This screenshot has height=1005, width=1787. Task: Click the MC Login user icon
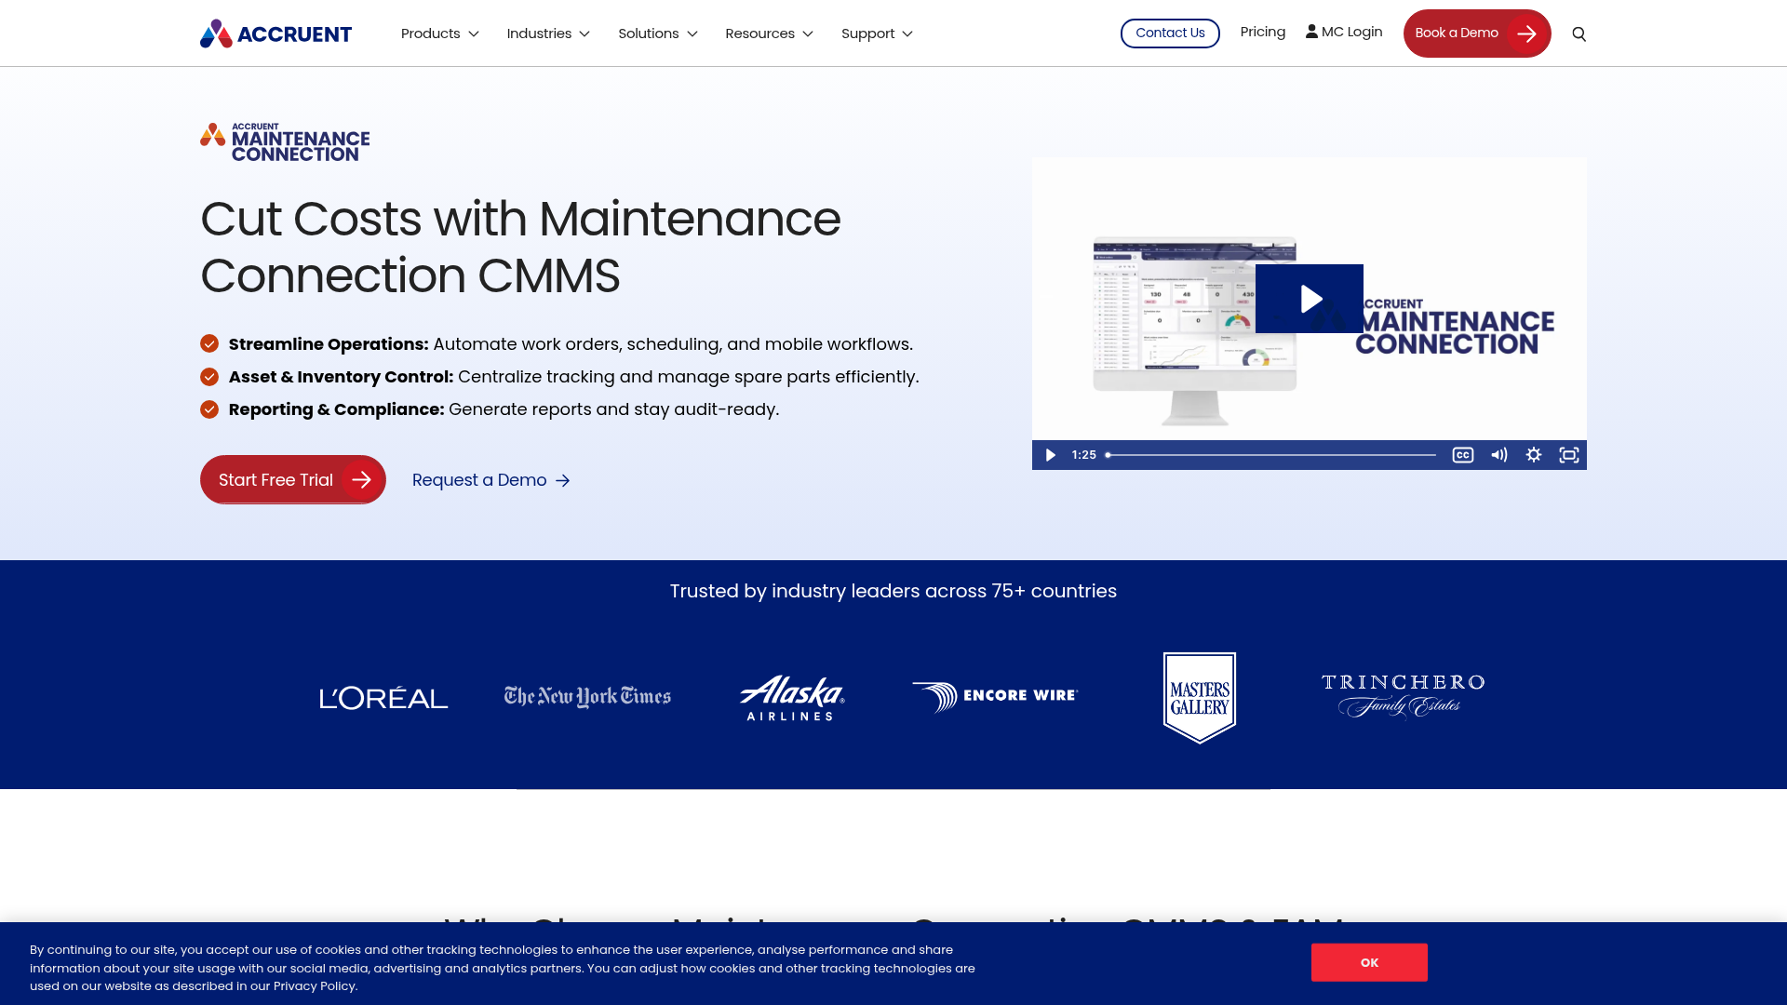(x=1313, y=32)
